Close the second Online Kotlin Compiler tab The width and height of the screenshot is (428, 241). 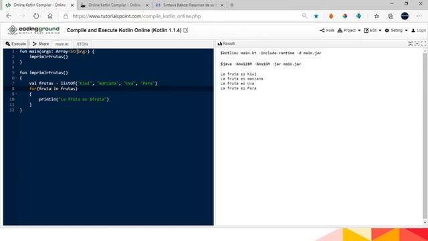147,5
